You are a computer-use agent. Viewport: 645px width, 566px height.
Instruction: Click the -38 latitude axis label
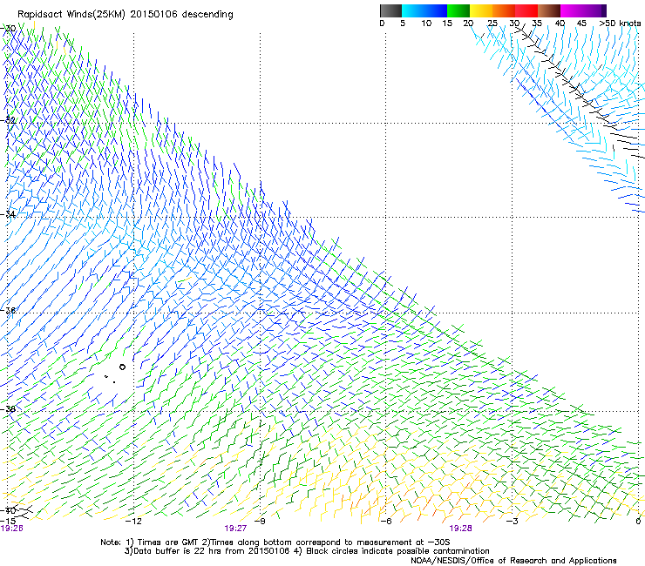coord(9,409)
